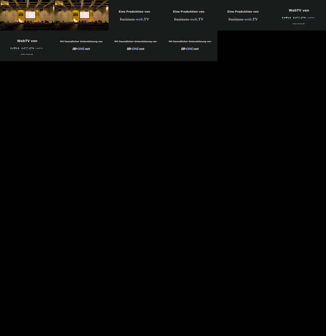The height and width of the screenshot is (336, 326).
Task: Open the 'WebTV von' imuse frame in top row
Action: pos(299,15)
